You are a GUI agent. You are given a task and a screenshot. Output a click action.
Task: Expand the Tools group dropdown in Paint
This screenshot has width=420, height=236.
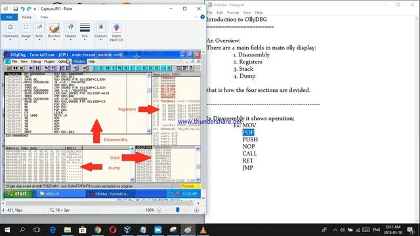click(39, 32)
